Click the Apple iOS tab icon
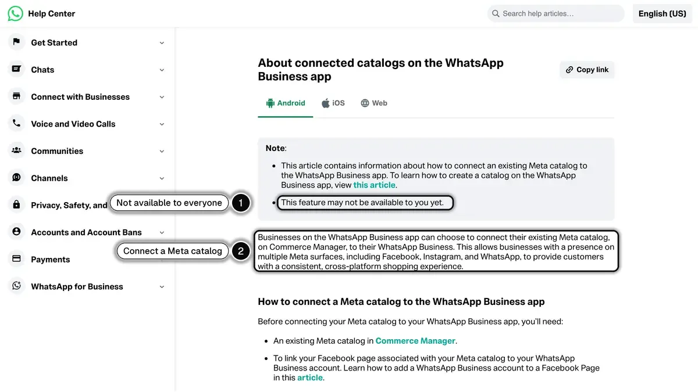This screenshot has width=698, height=392. (x=326, y=103)
